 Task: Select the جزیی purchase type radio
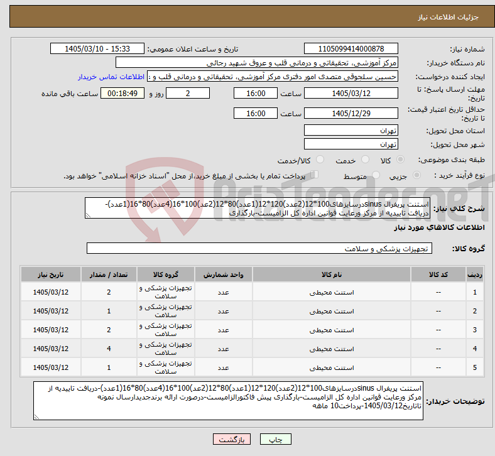coord(416,175)
